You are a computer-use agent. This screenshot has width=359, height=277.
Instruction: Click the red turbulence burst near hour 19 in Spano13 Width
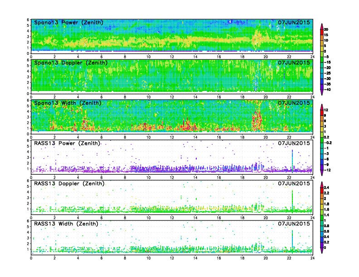pyautogui.click(x=257, y=119)
